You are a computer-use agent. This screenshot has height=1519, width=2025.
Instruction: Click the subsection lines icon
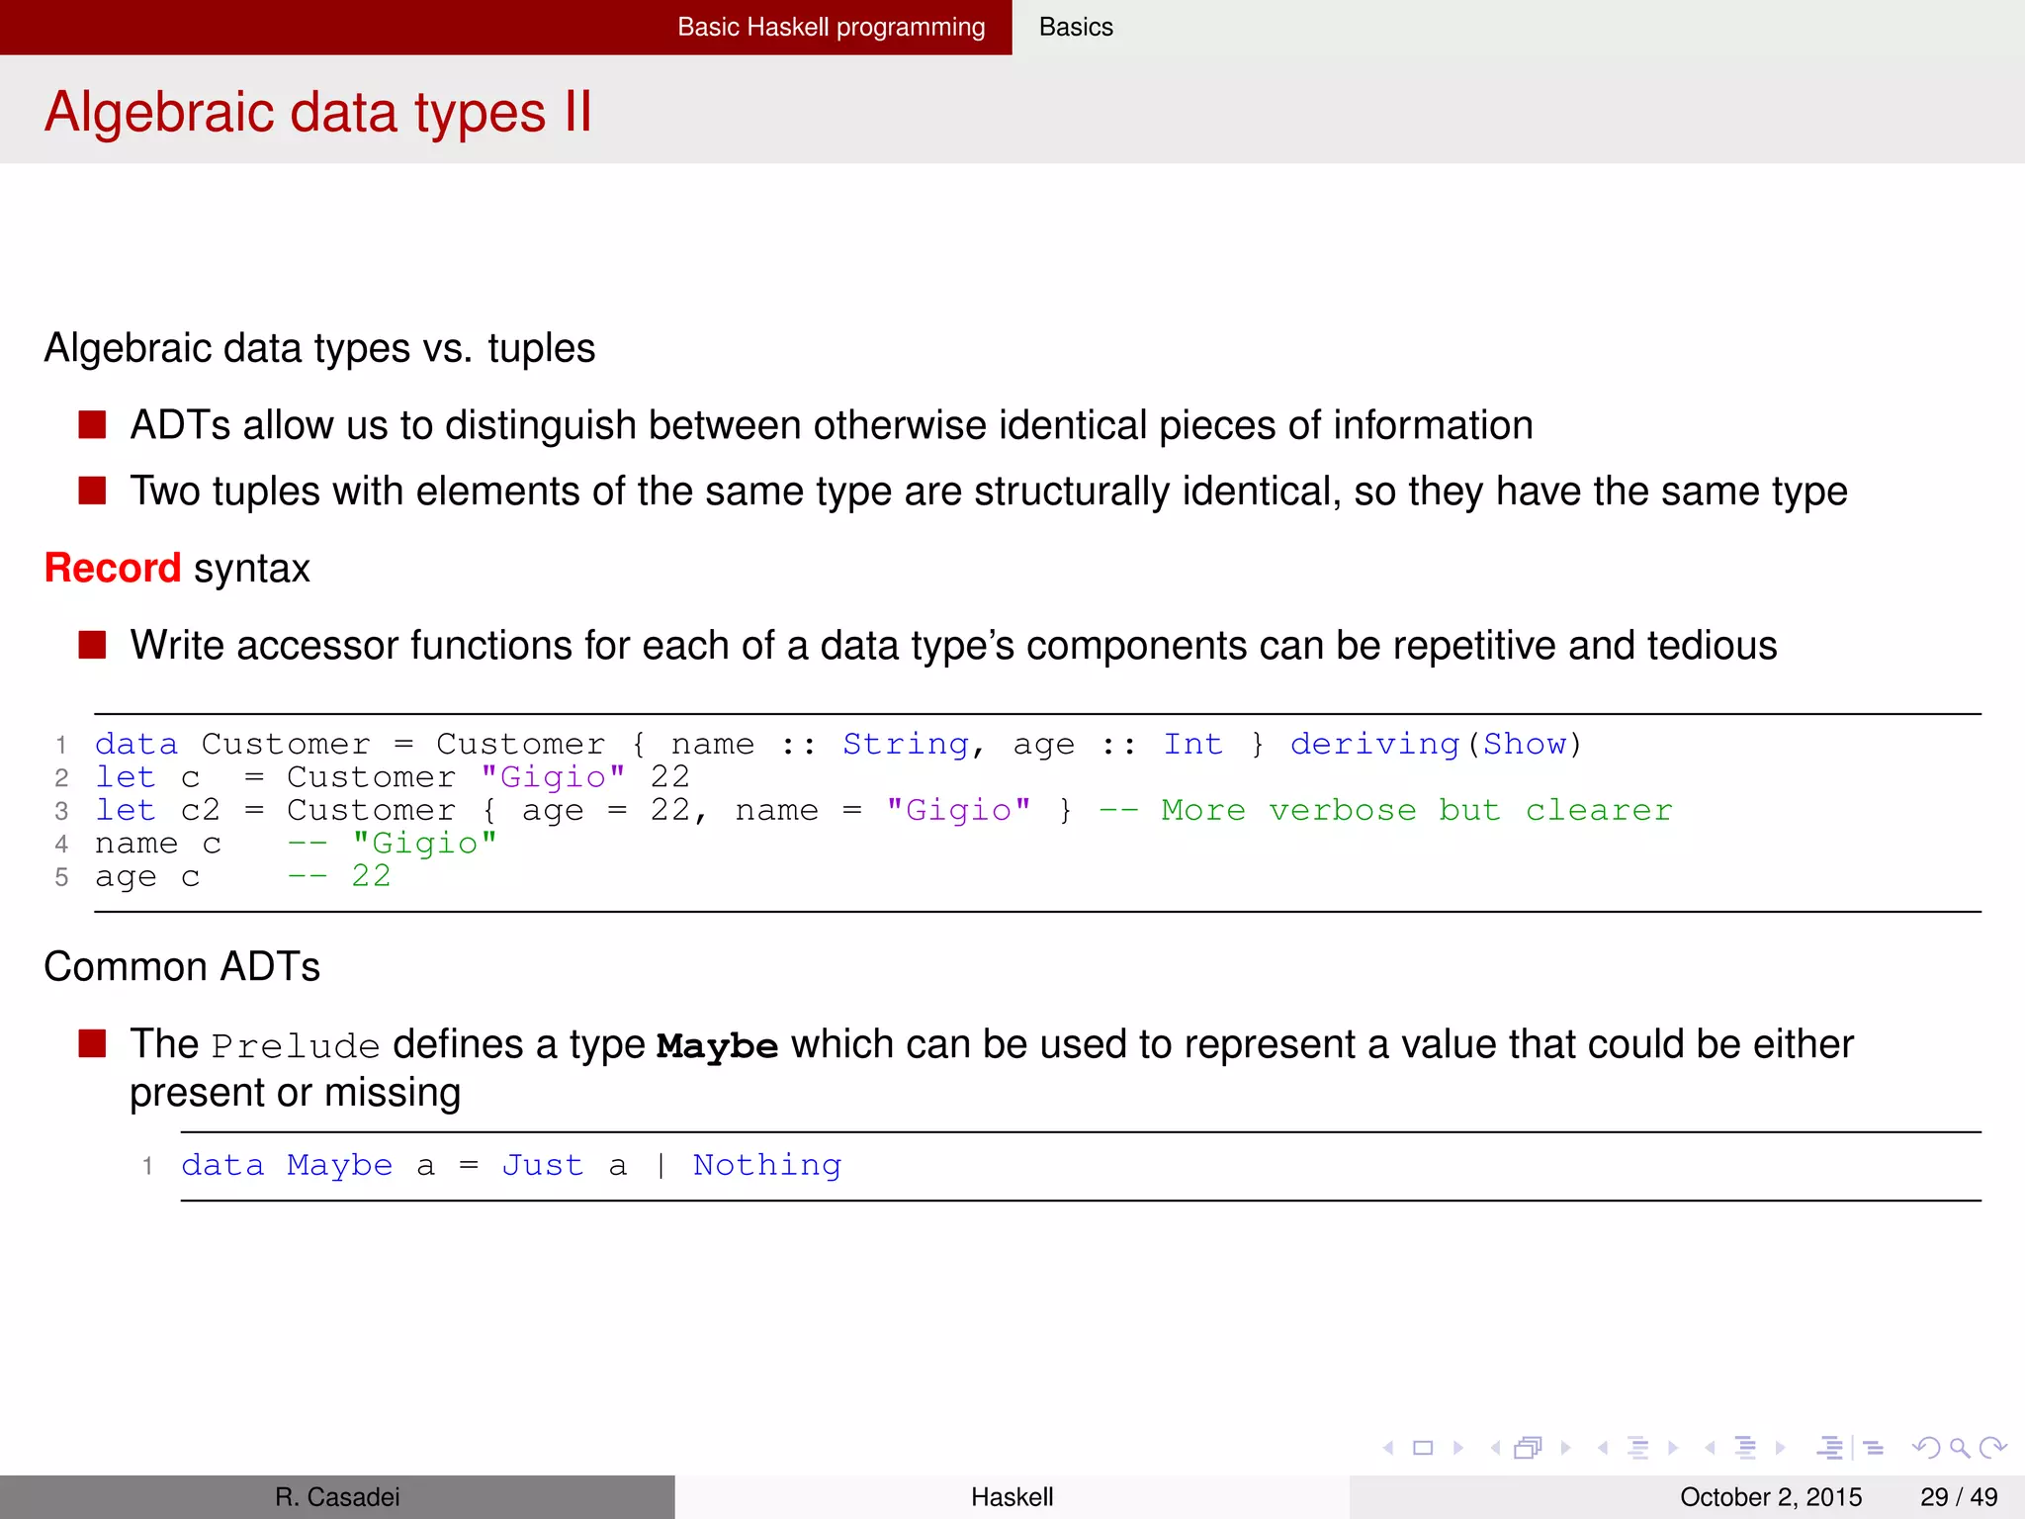pyautogui.click(x=1638, y=1448)
